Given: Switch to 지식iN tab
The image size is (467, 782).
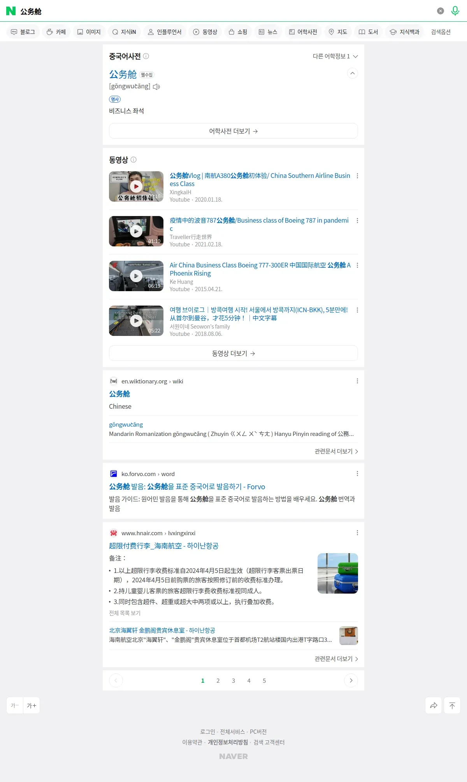Looking at the screenshot, I should pyautogui.click(x=125, y=32).
